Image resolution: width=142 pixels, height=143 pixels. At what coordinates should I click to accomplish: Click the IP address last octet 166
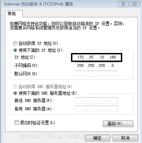click(113, 57)
